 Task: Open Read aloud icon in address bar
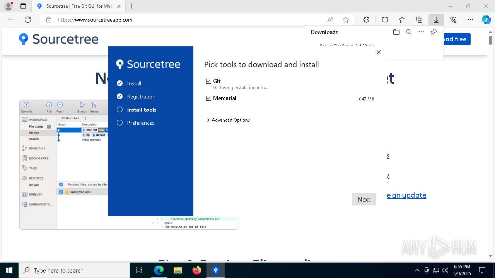[x=330, y=20]
